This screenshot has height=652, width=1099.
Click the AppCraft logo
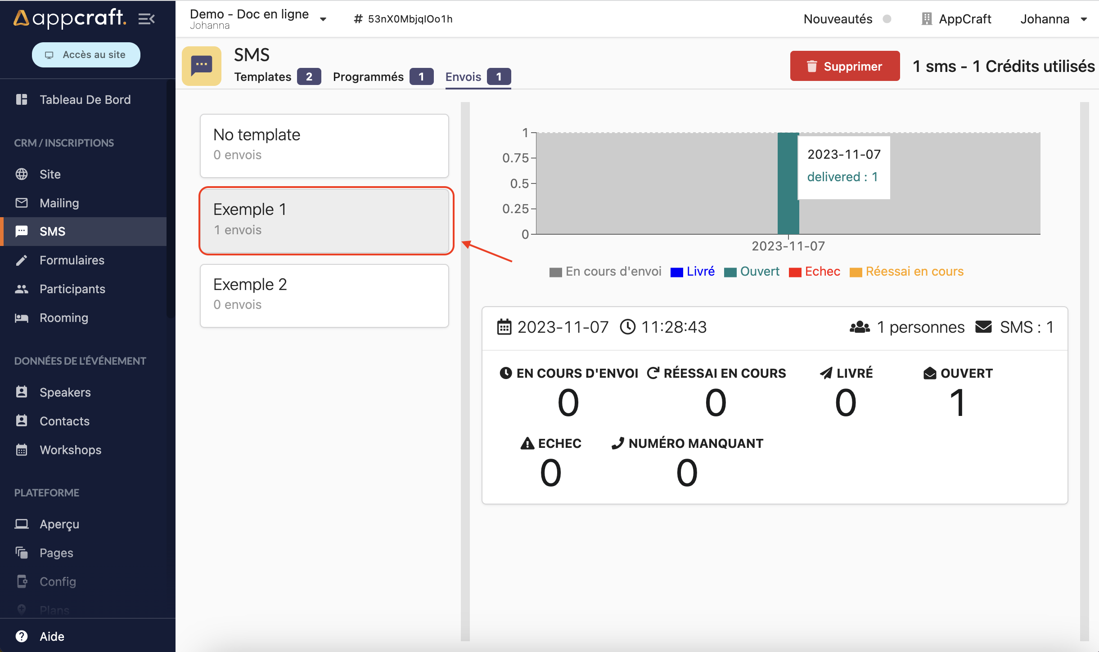[x=70, y=18]
